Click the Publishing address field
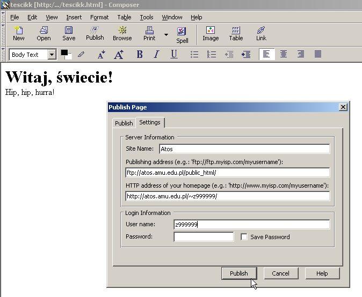 [x=227, y=173]
